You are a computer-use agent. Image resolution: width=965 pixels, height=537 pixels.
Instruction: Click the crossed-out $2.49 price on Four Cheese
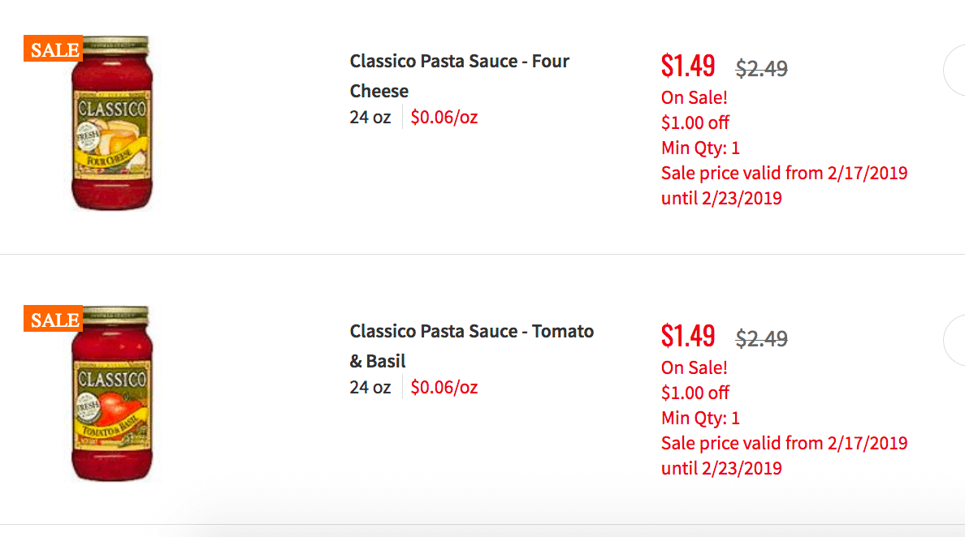point(761,68)
